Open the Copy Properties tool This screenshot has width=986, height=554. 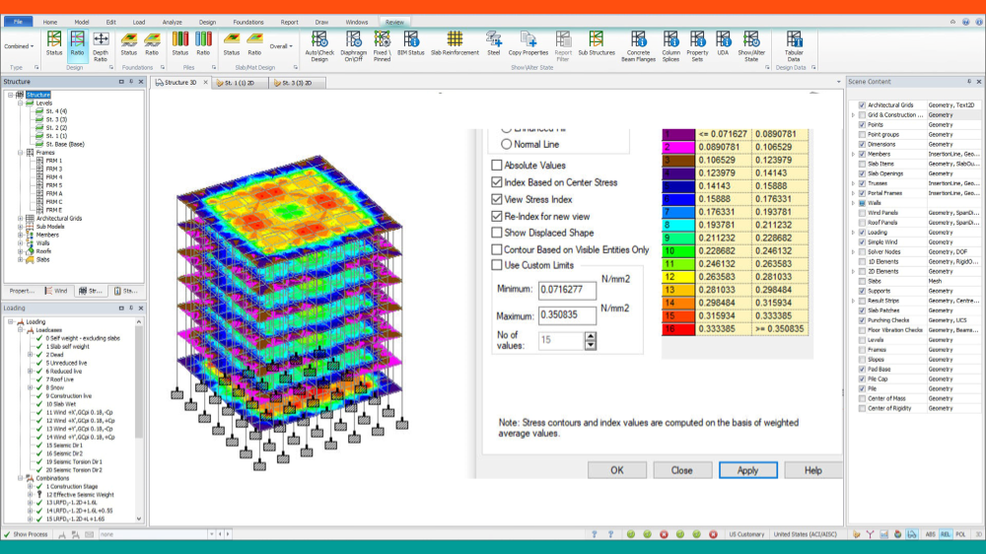(528, 40)
